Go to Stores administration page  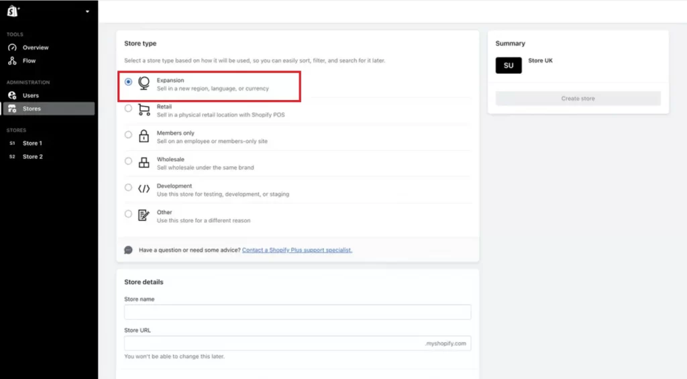pyautogui.click(x=48, y=109)
